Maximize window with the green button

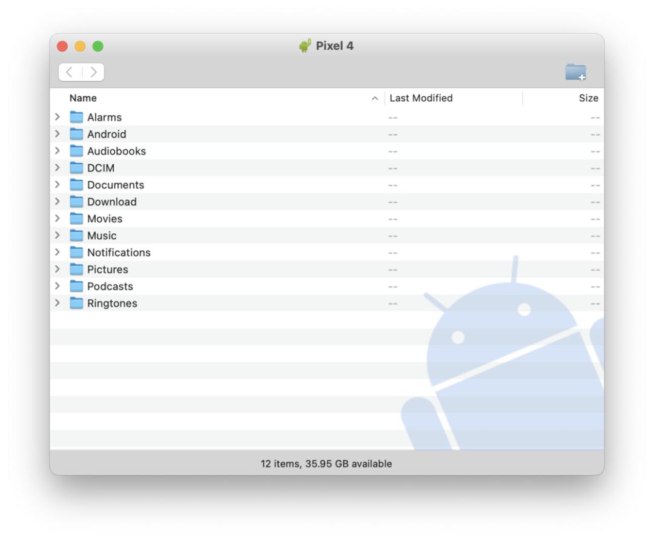(x=98, y=46)
